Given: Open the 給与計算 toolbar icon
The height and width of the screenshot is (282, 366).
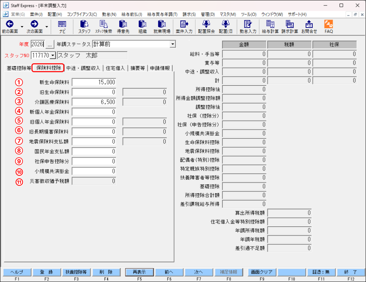Looking at the screenshot, I should pyautogui.click(x=270, y=26).
